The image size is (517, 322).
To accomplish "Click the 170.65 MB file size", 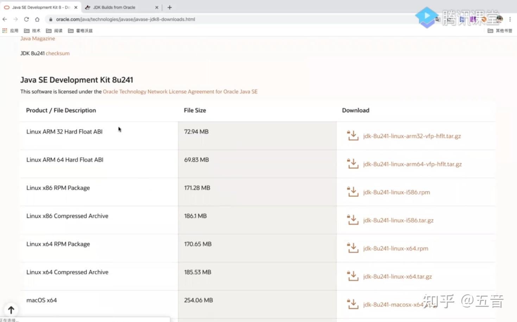I will [198, 244].
